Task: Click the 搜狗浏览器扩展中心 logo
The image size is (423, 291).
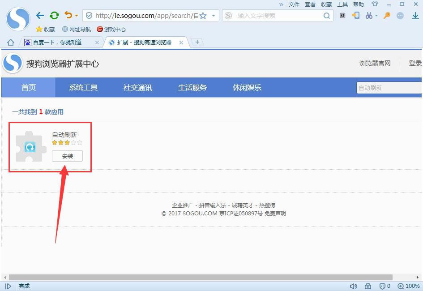Action: click(x=51, y=64)
